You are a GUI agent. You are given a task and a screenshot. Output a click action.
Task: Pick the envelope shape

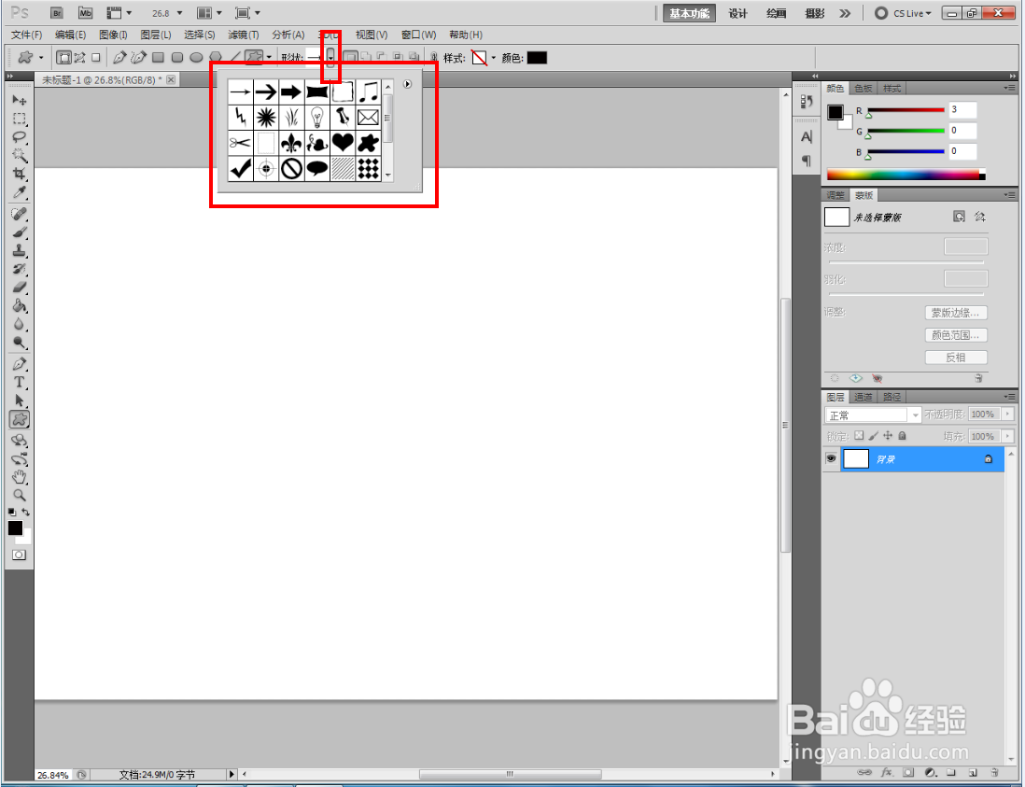pos(368,117)
